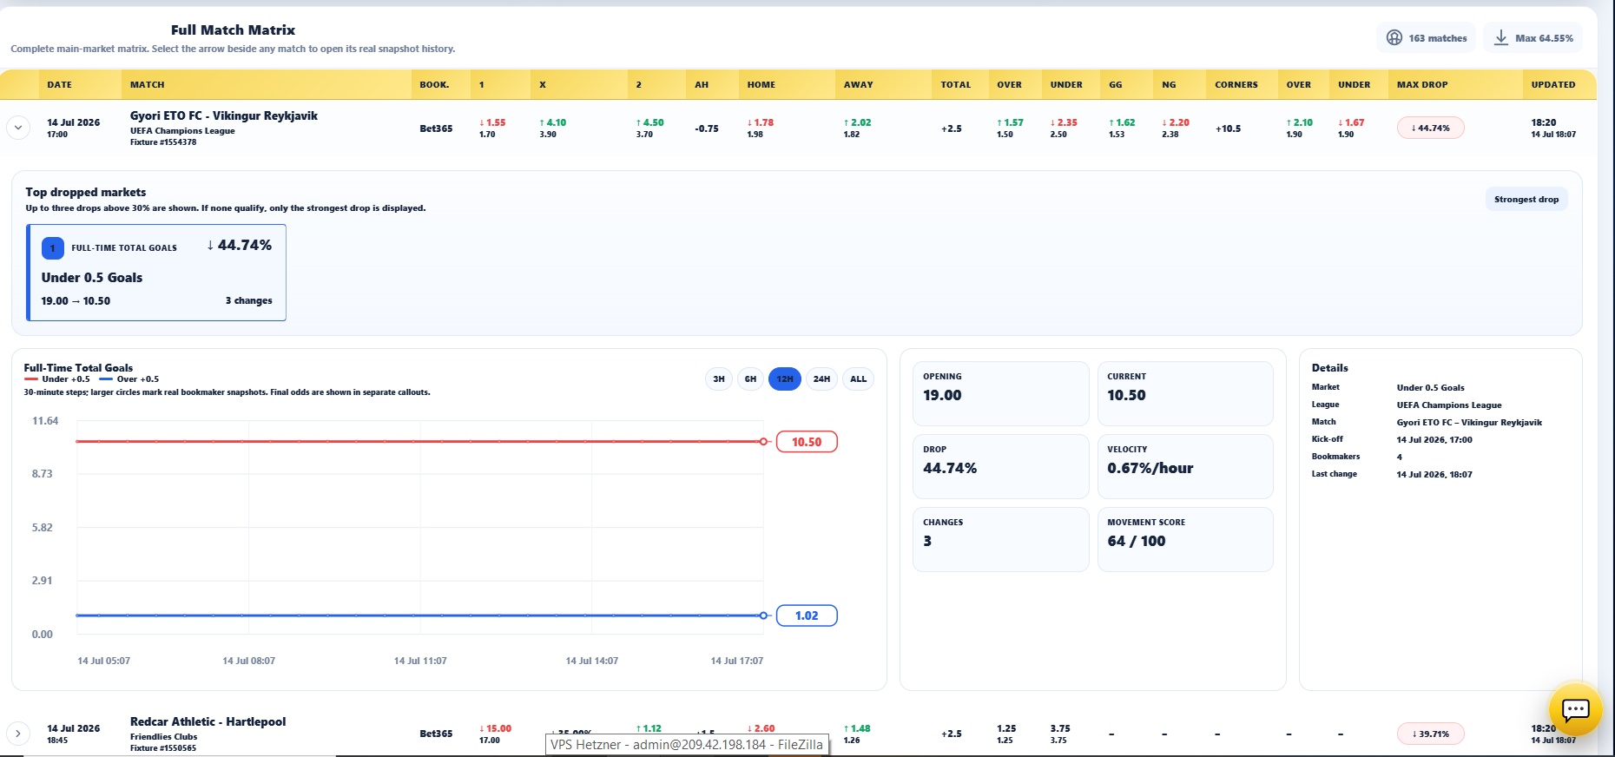Select the 24H time range
1615x757 pixels.
pos(821,379)
